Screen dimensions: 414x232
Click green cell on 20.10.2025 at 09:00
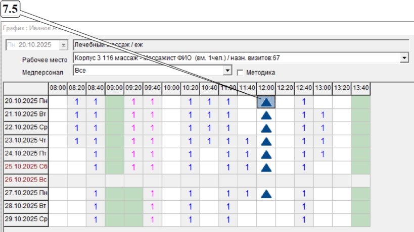coord(115,102)
